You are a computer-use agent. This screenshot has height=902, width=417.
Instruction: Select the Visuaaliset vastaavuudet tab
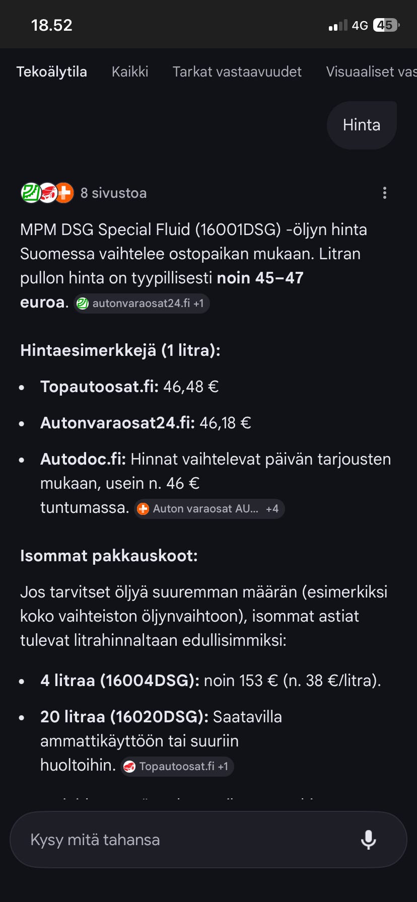point(371,71)
